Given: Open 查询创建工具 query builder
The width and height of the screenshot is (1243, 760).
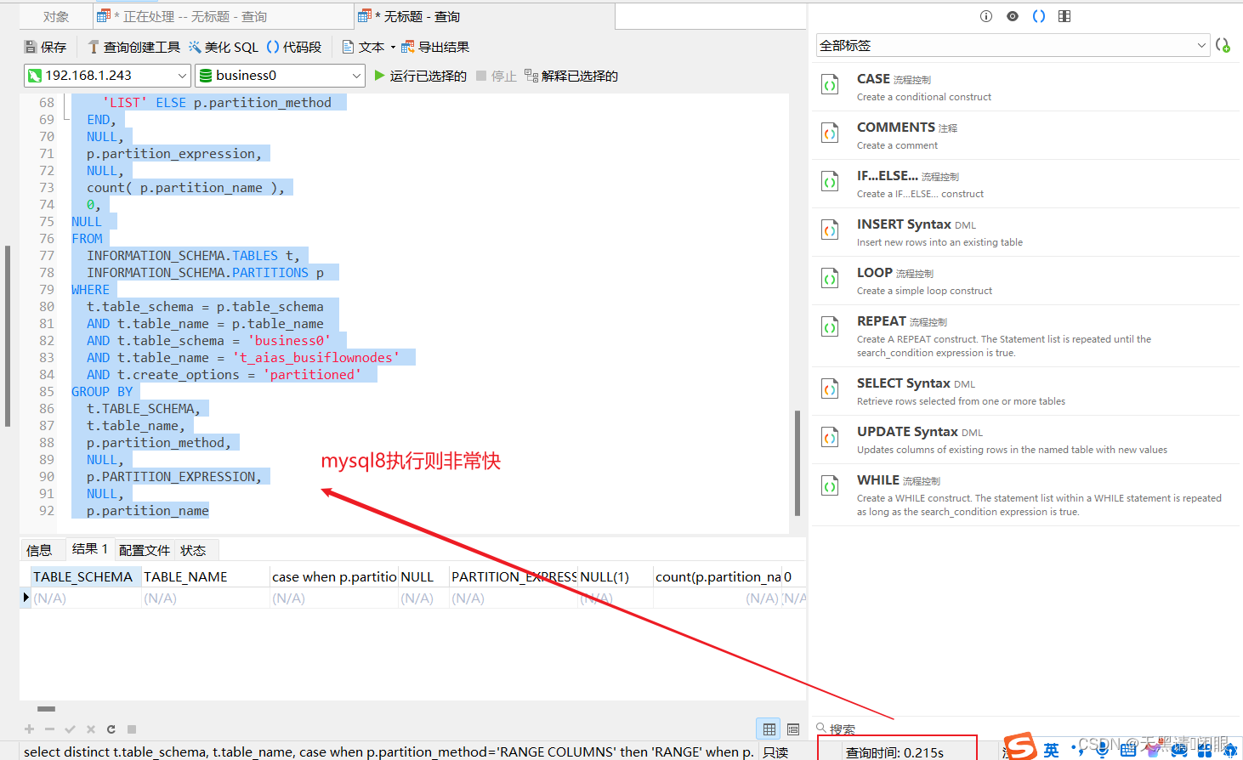Looking at the screenshot, I should tap(133, 48).
